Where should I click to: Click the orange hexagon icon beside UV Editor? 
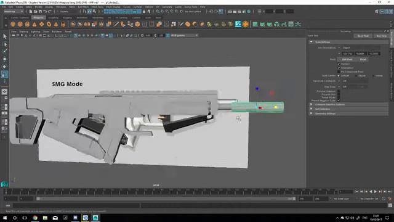(246, 24)
